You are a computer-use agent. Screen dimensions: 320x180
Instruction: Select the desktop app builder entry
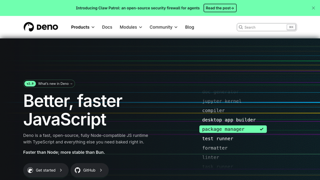point(229,120)
